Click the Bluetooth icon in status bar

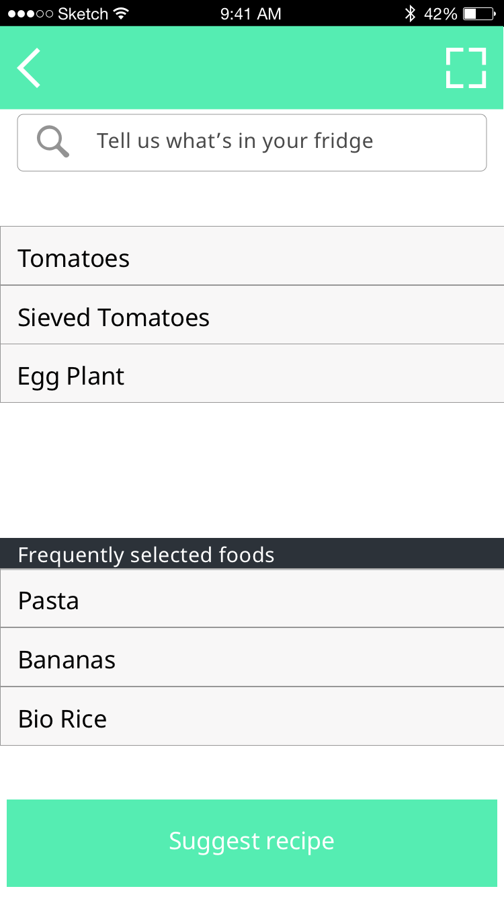410,13
